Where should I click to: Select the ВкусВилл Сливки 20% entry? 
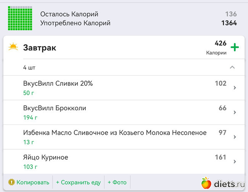[58, 84]
